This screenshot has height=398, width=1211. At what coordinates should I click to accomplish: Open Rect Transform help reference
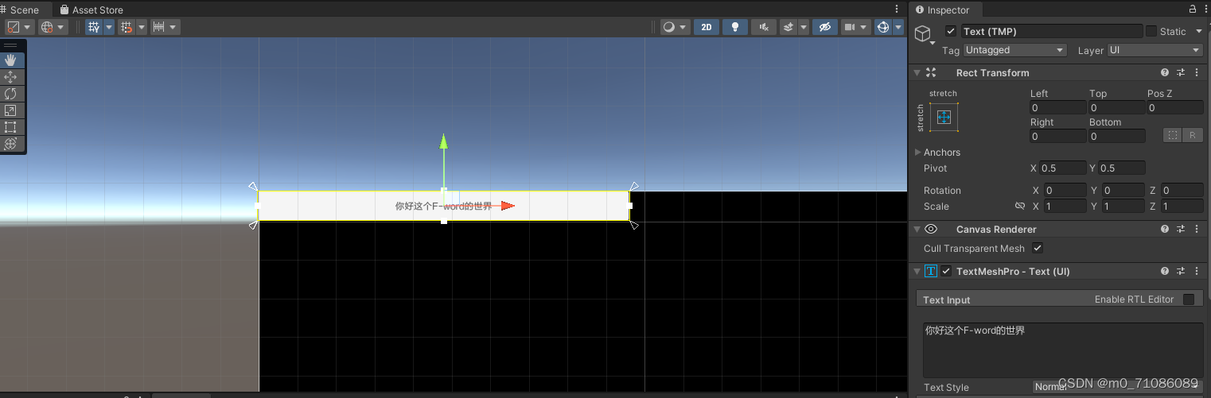click(1165, 72)
